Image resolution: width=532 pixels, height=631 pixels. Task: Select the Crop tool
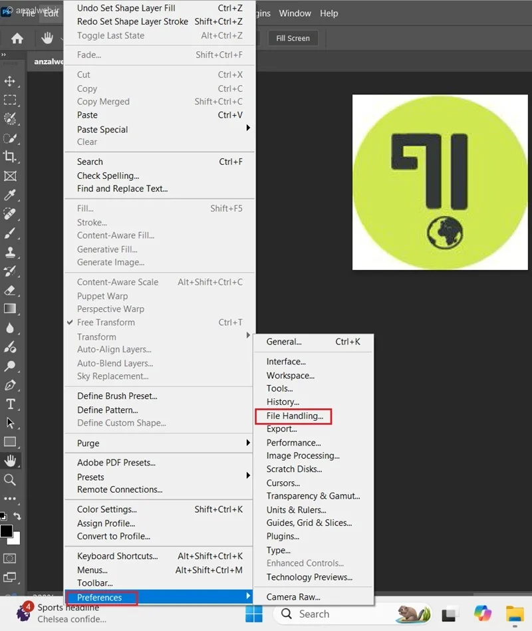10,156
